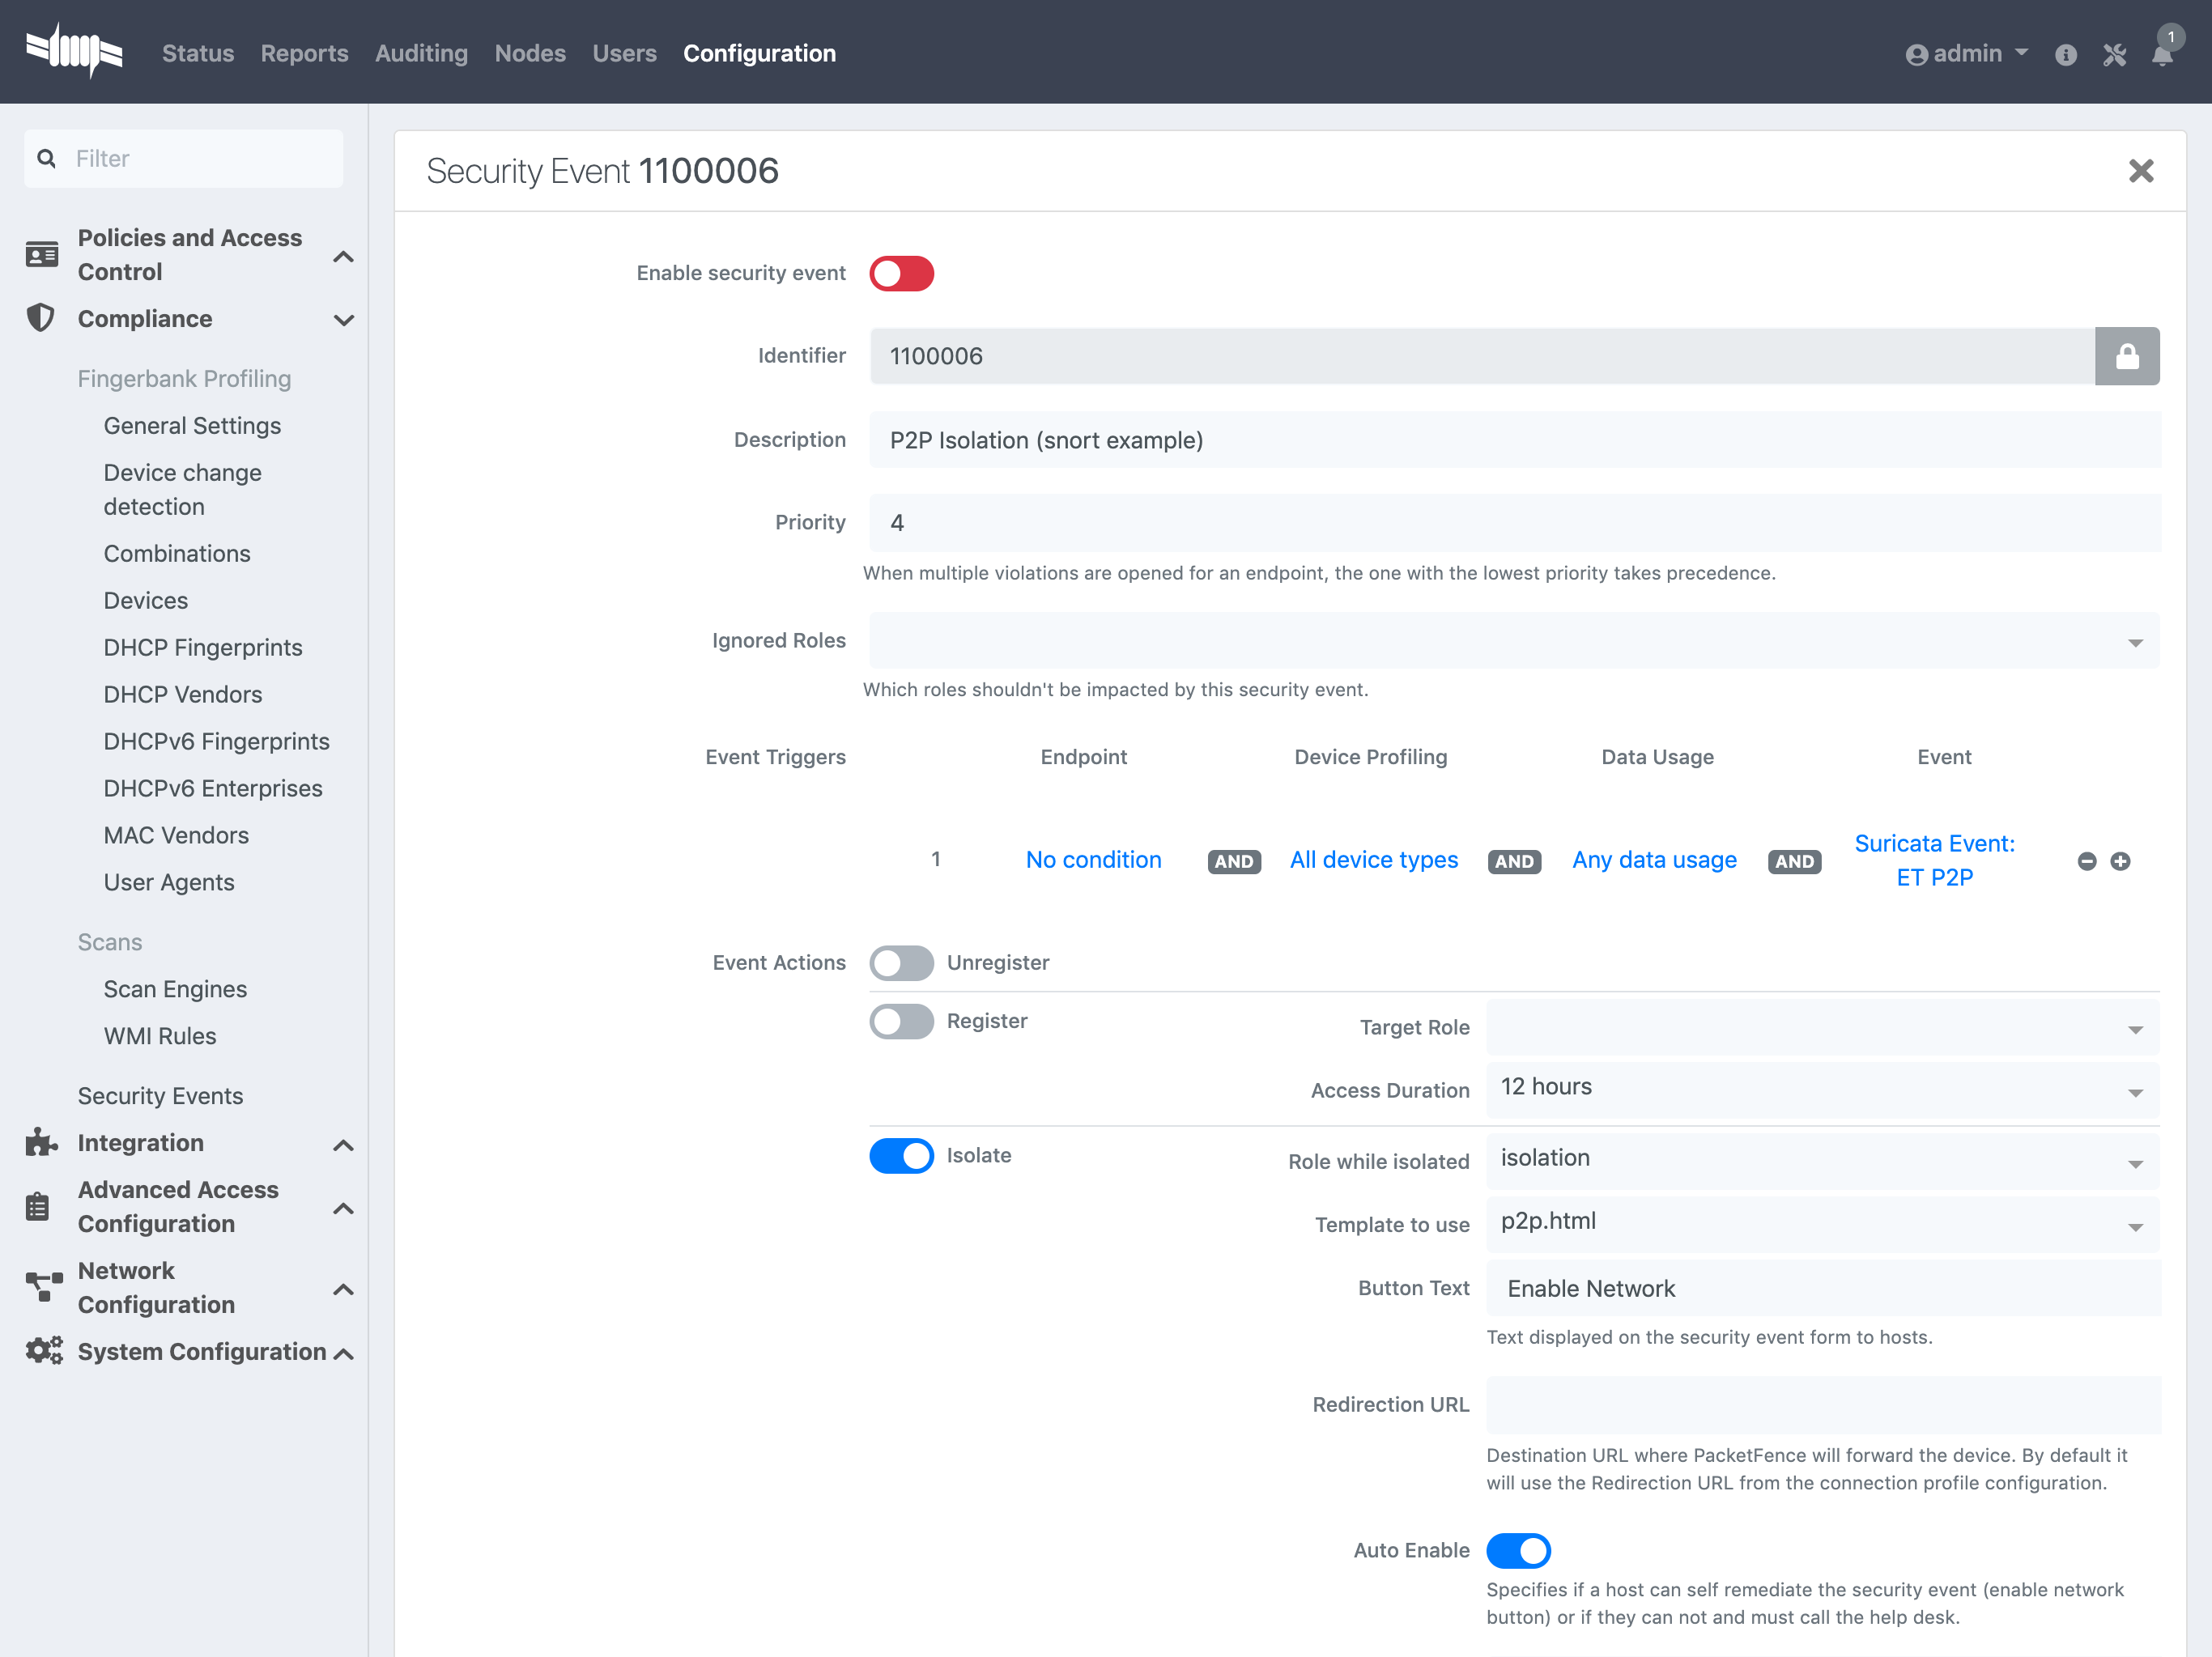Viewport: 2212px width, 1657px height.
Task: Open Access Duration dropdown showing 12 hours
Action: [1822, 1090]
